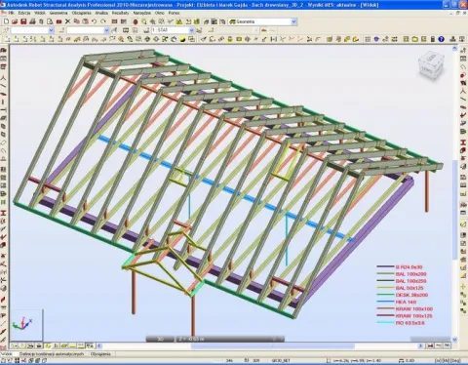Open the Geometria layout dropdown

point(293,21)
